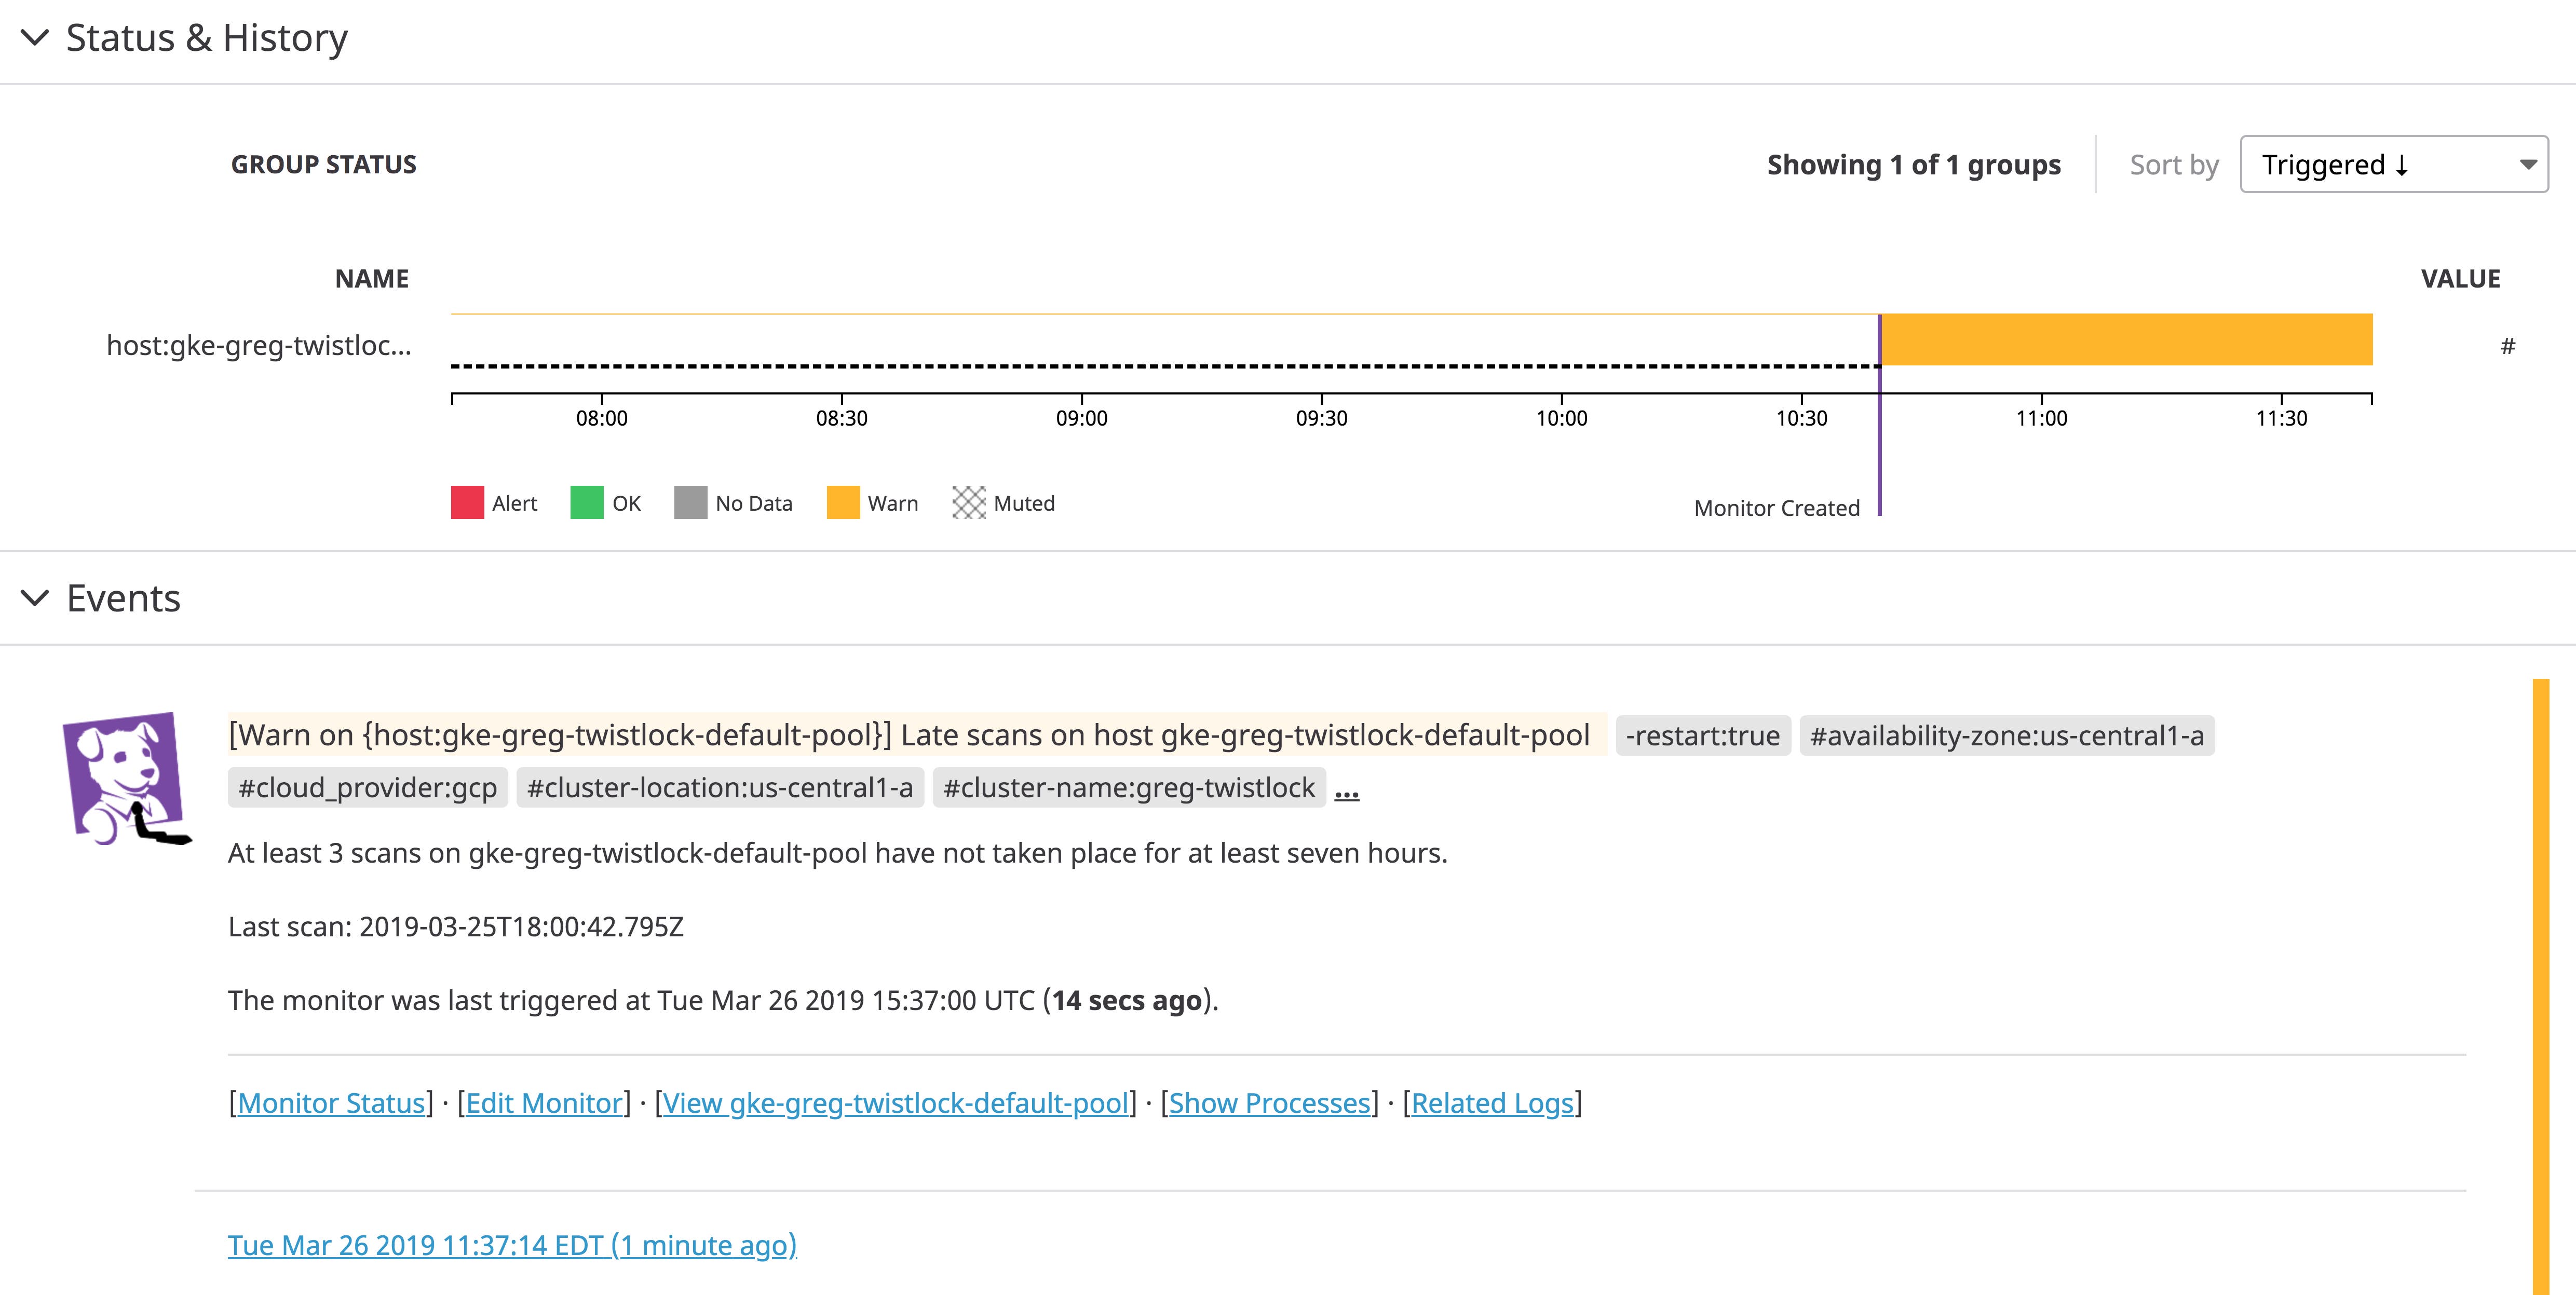Click the host:gke-greg-twistloc... group name
The width and height of the screenshot is (2576, 1295).
[259, 346]
